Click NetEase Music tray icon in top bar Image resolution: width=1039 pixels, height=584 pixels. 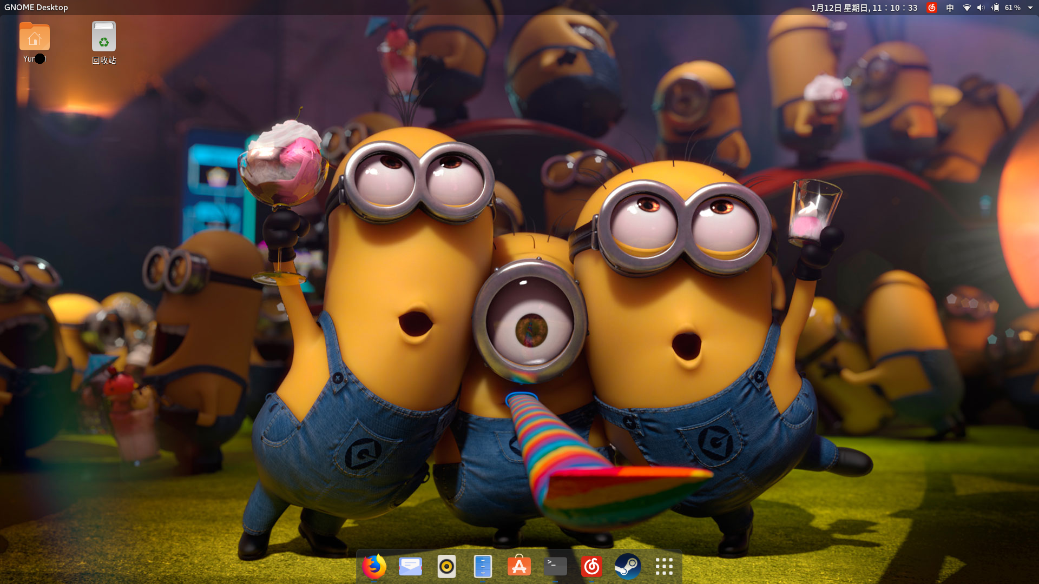pos(931,8)
